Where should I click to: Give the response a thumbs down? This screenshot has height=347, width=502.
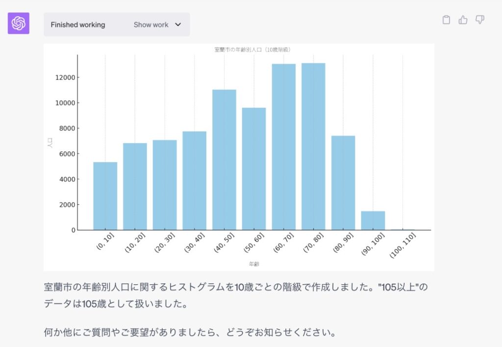coord(479,20)
